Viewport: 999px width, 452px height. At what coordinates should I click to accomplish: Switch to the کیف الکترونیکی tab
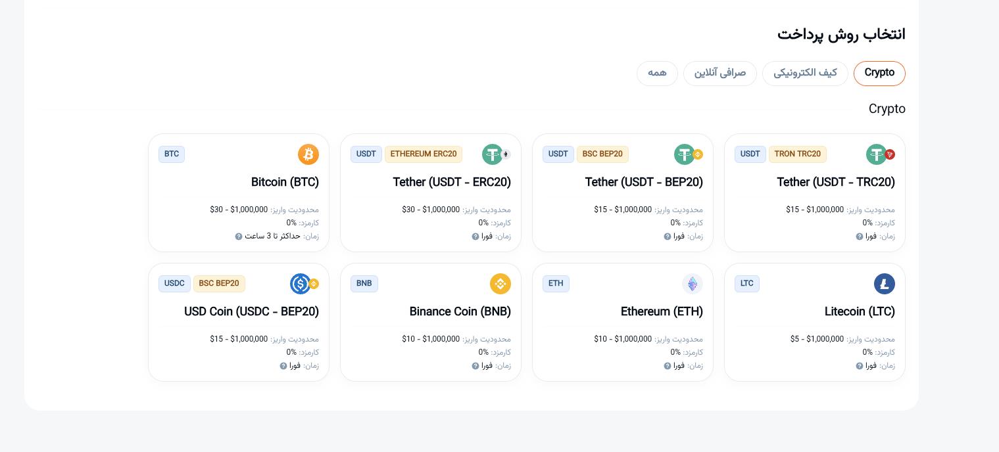805,73
